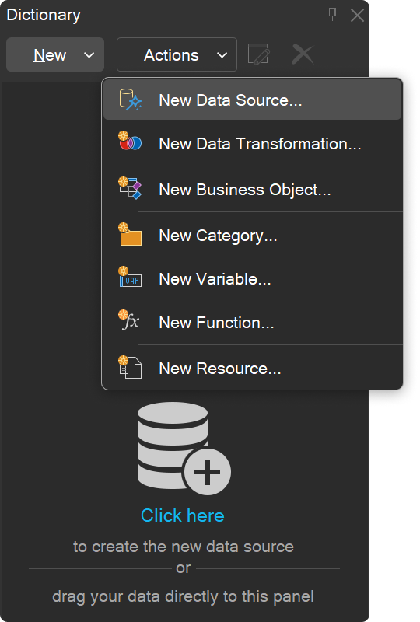This screenshot has width=420, height=622.
Task: Click the New Business Object icon
Action: [x=130, y=188]
